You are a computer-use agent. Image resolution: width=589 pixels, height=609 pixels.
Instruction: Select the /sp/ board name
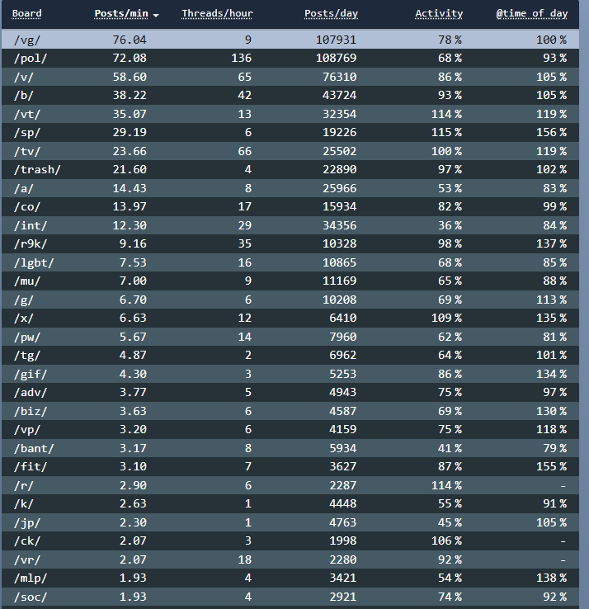[x=26, y=132]
